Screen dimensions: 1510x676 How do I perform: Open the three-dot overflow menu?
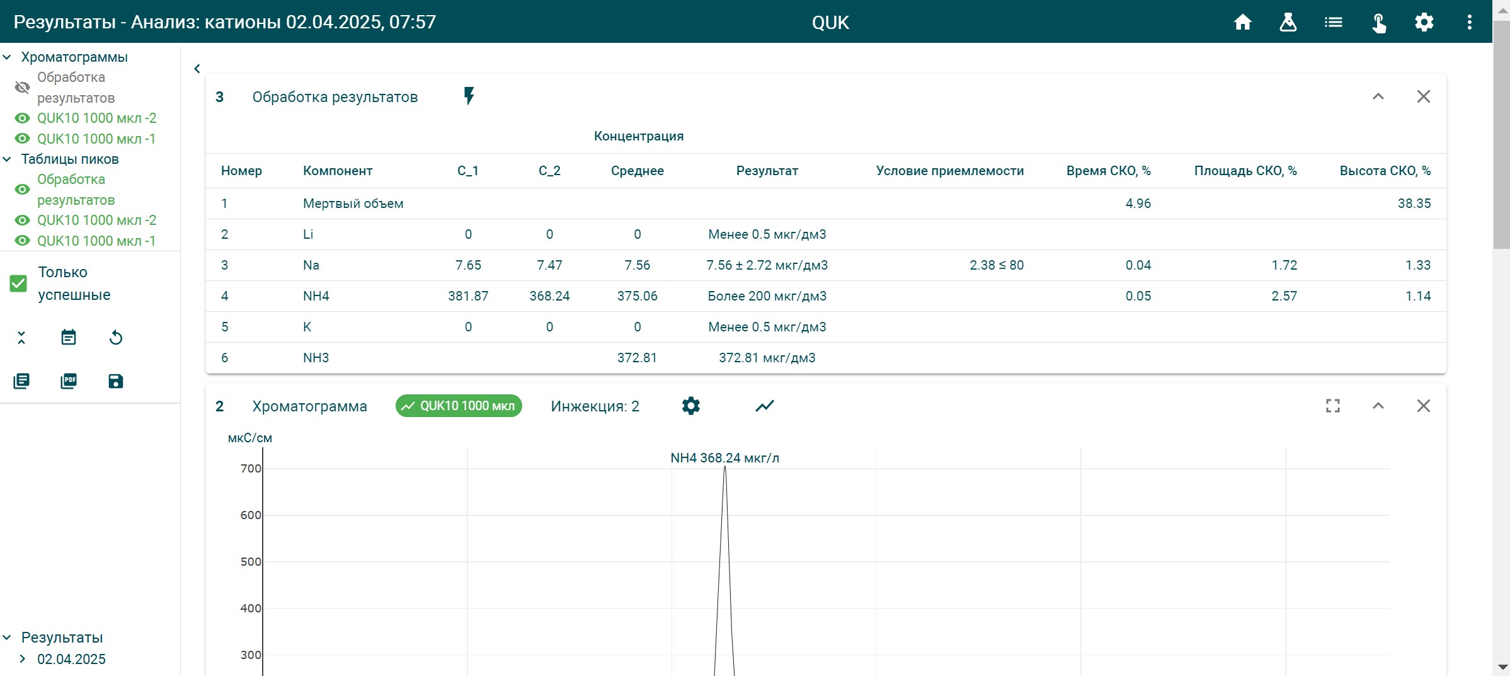1469,23
